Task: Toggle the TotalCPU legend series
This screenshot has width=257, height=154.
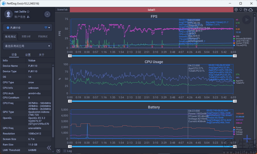Action: [239, 83]
